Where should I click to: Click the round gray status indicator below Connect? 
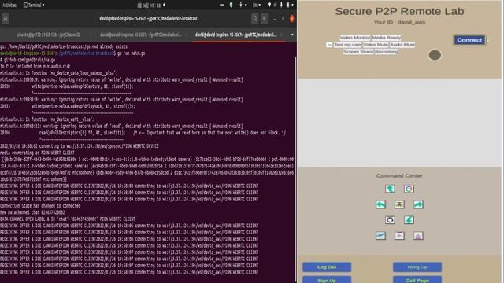point(435,55)
